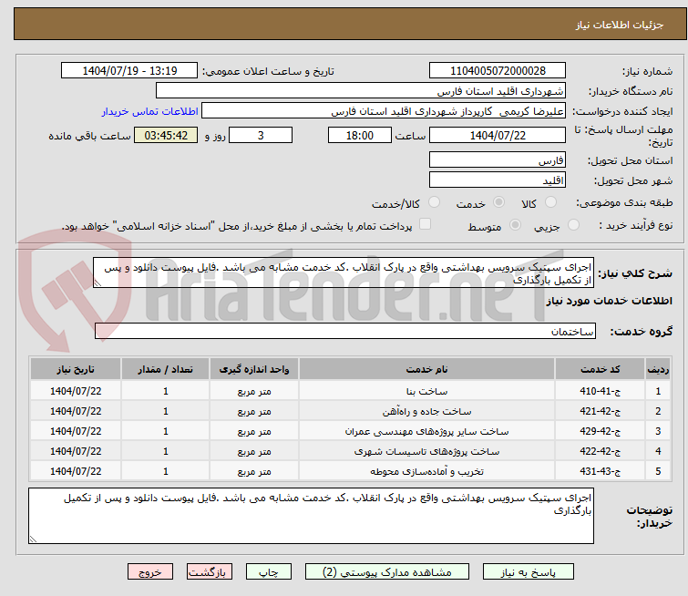Click the resize handle of توضیحات خریدار box
The height and width of the screenshot is (596, 688).
(33, 539)
